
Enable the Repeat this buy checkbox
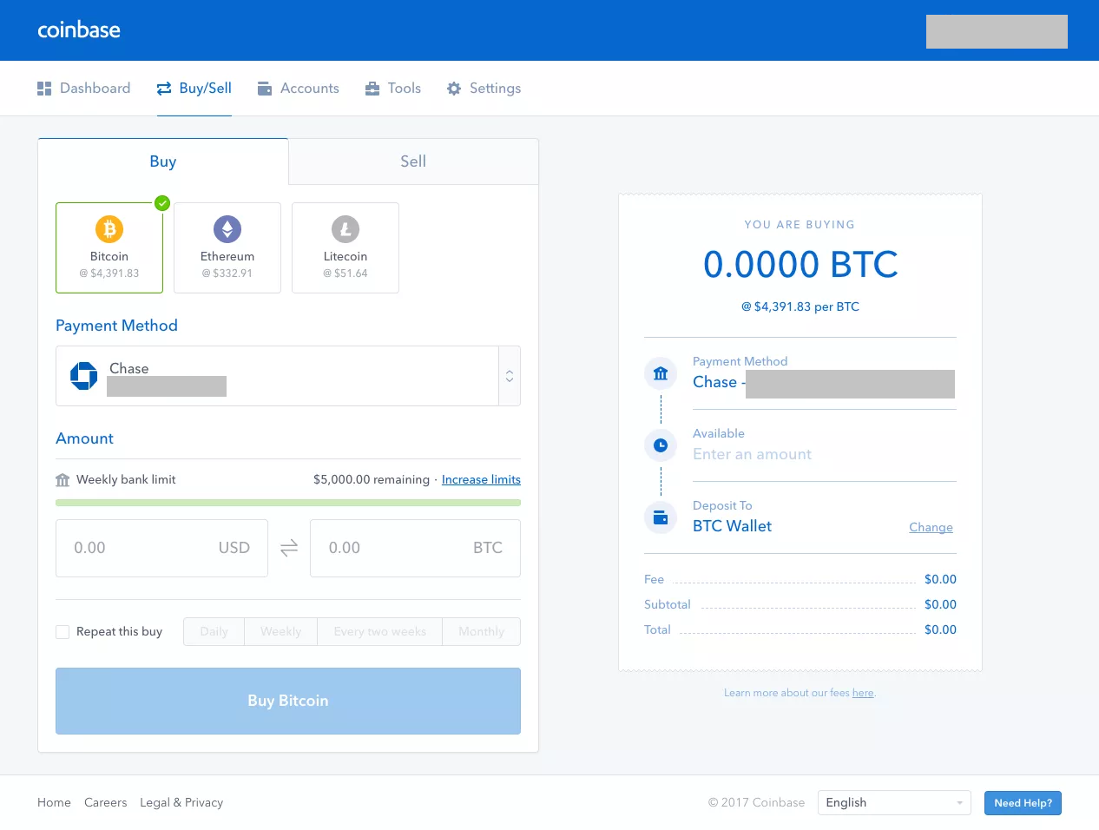(x=63, y=632)
